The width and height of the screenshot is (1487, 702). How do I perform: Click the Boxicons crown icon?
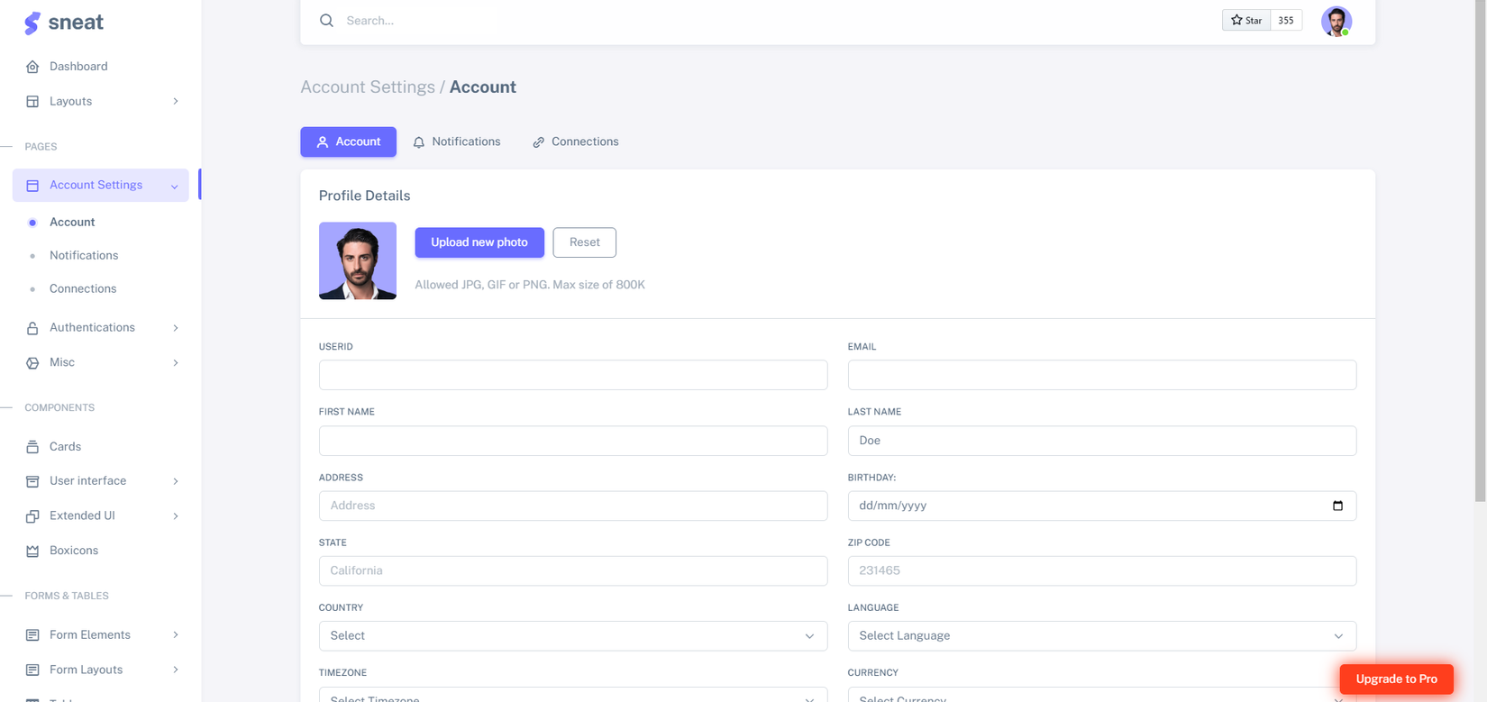tap(32, 551)
